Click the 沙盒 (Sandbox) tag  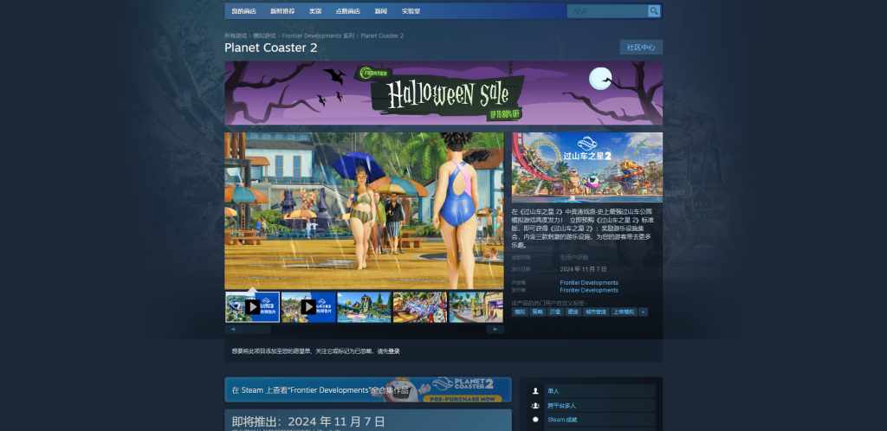(555, 312)
